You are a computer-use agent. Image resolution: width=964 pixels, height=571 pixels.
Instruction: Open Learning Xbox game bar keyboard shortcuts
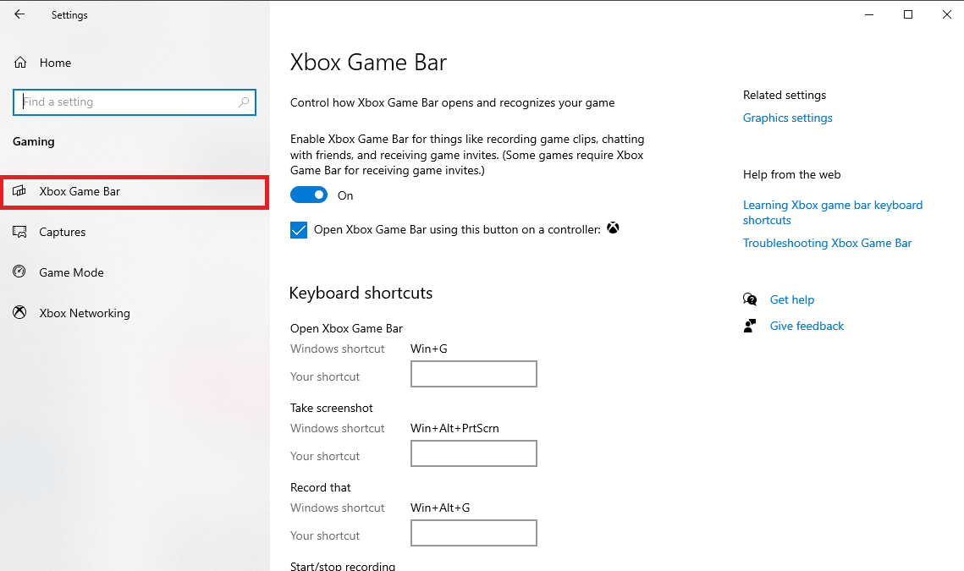pyautogui.click(x=833, y=212)
